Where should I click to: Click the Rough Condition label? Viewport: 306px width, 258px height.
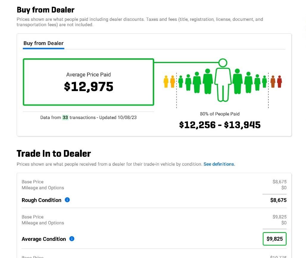41,200
